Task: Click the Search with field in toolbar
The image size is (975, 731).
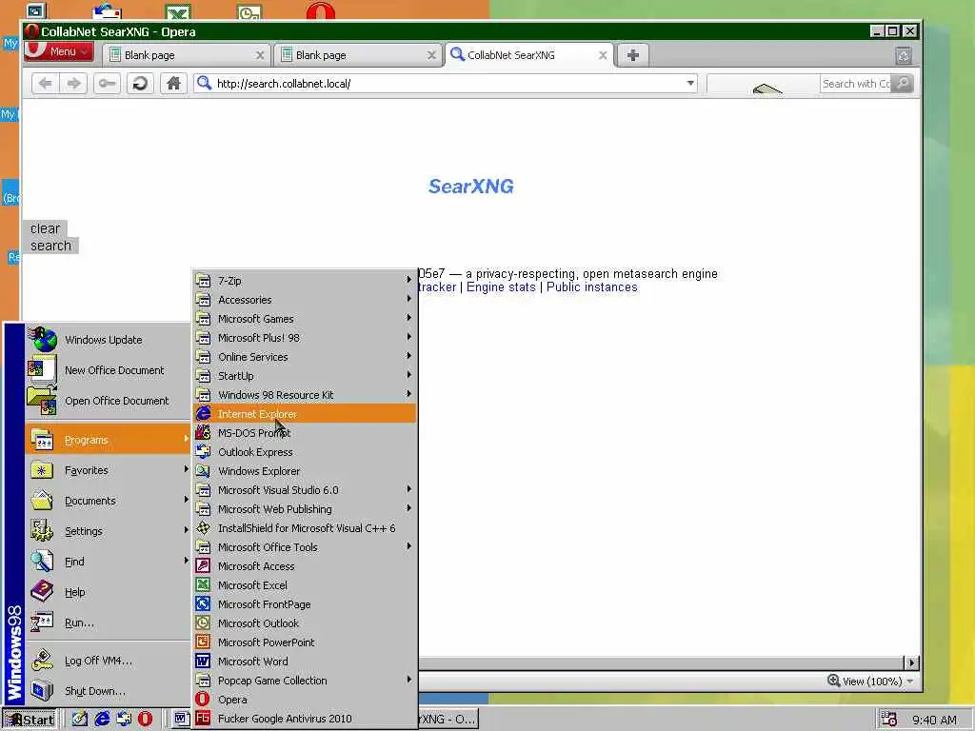Action: click(x=856, y=84)
